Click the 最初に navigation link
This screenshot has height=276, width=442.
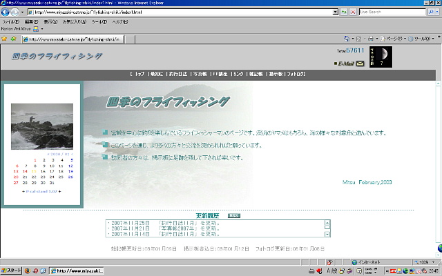pos(157,74)
